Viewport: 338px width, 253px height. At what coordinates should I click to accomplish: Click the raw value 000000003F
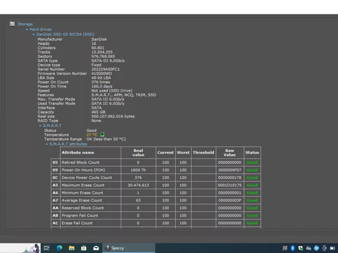(230, 200)
